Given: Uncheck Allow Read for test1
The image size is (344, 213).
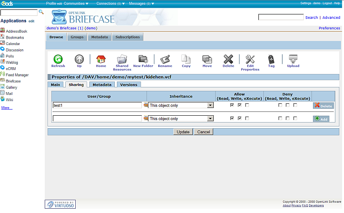Looking at the screenshot, I should click(232, 105).
